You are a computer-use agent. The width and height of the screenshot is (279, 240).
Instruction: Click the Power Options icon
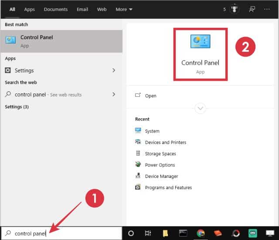[x=138, y=164]
